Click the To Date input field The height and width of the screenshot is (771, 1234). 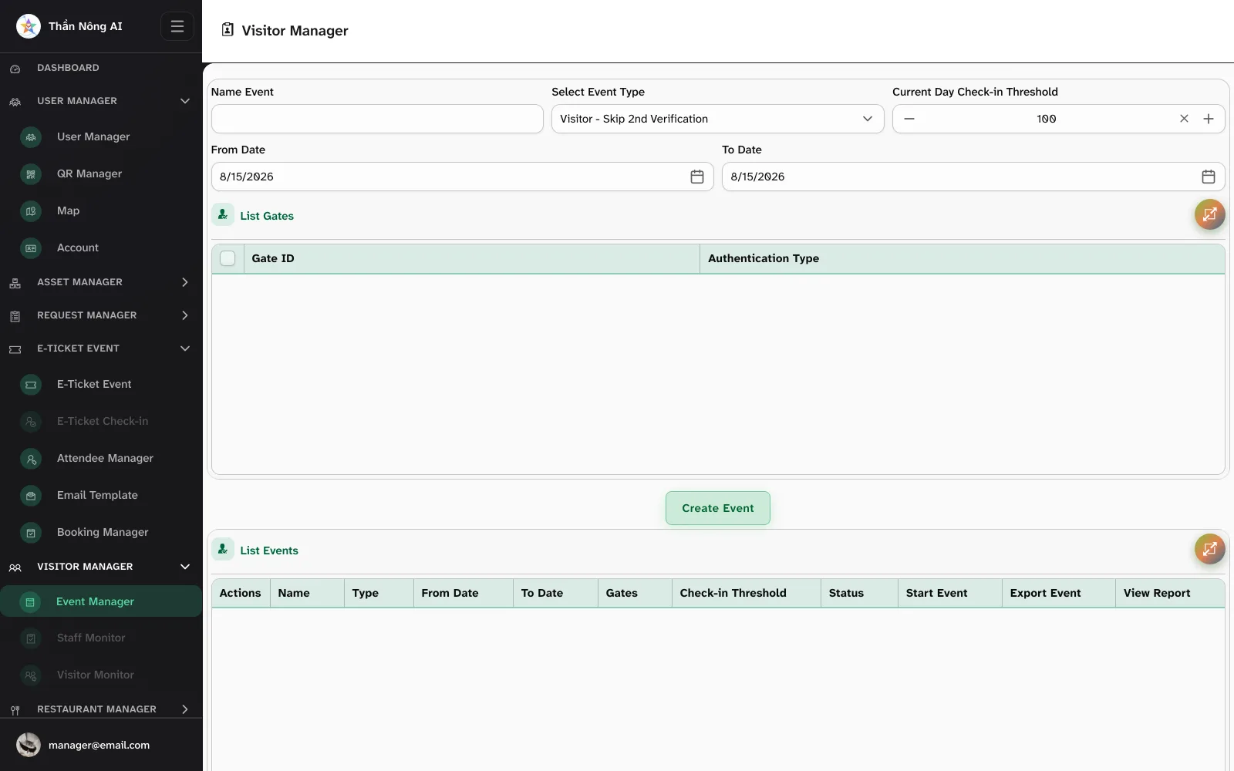[973, 177]
